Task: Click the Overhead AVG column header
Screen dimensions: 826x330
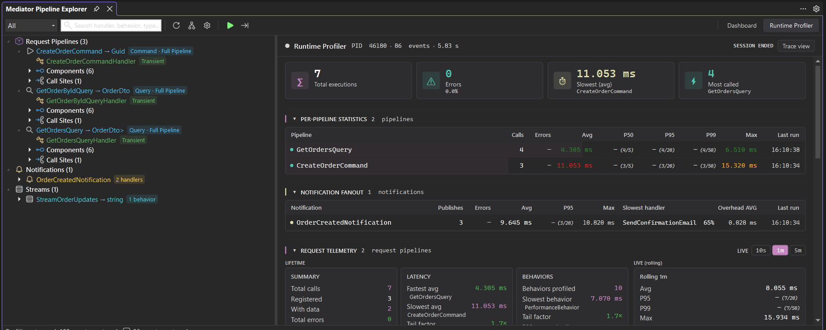Action: click(737, 208)
